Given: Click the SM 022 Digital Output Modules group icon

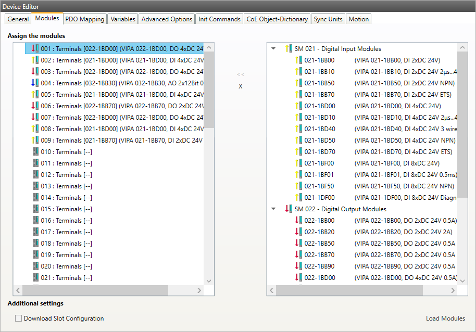Looking at the screenshot, I should tap(288, 209).
